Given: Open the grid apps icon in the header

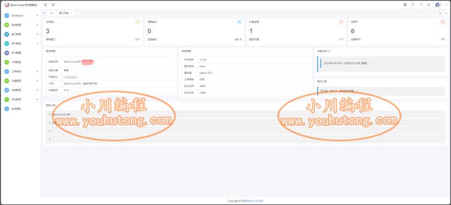Looking at the screenshot, I should coord(421,5).
